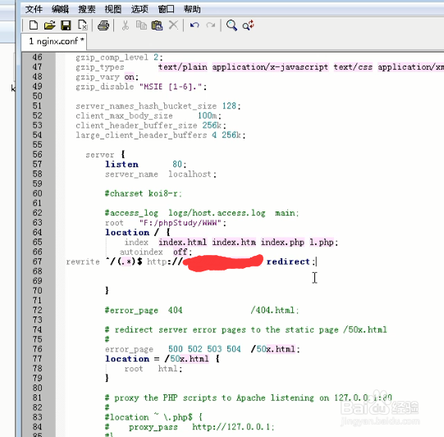Click the Copy icon in the toolbar

[141, 25]
